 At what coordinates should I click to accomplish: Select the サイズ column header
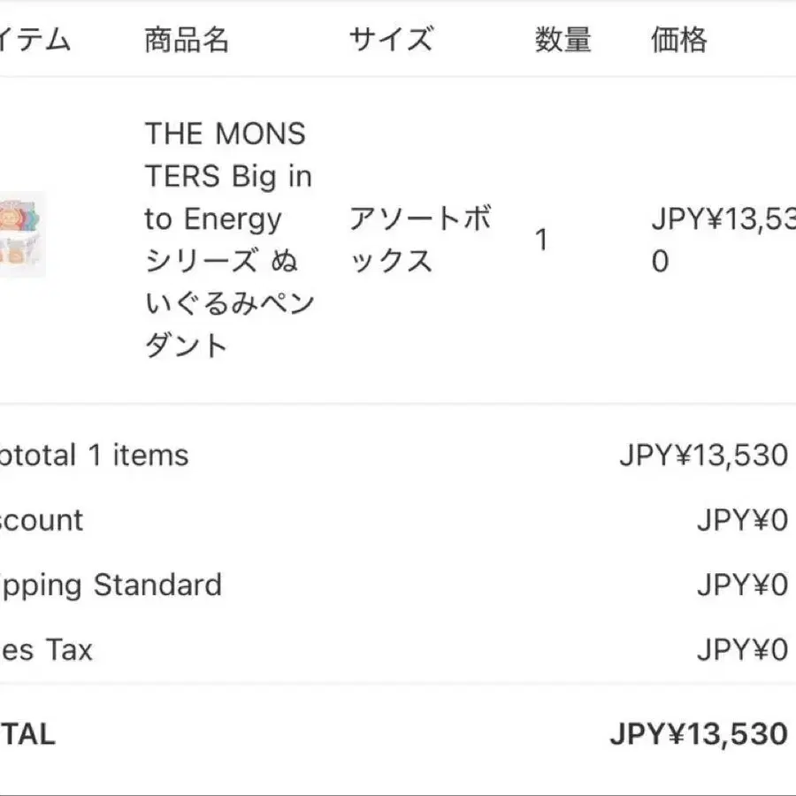point(391,39)
